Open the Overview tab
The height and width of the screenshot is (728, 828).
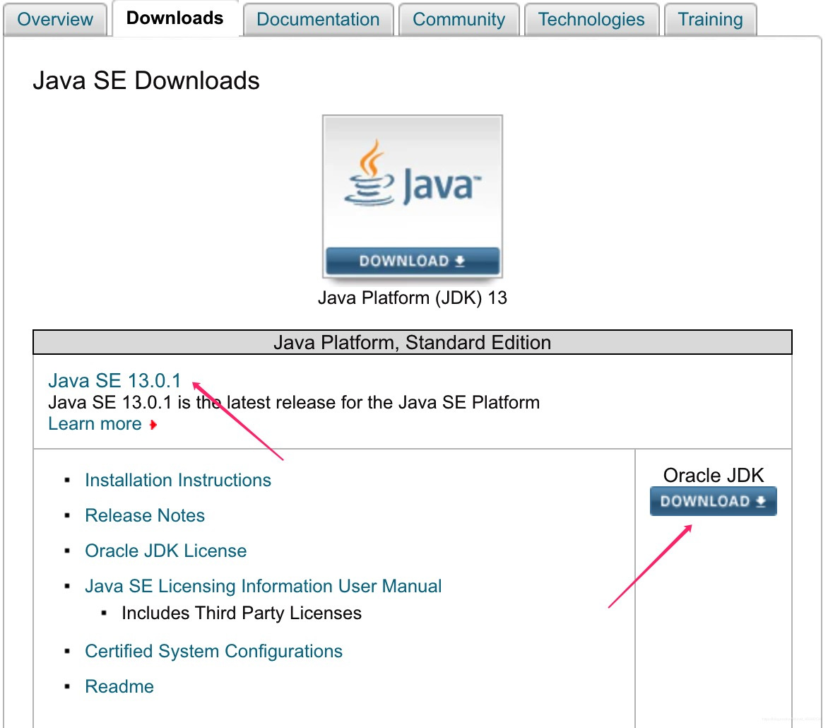pos(55,20)
